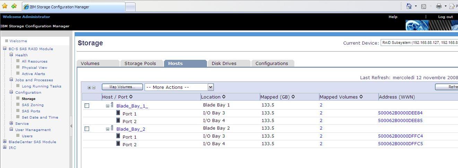Open Long Running Tasks in sidebar

(x=42, y=86)
